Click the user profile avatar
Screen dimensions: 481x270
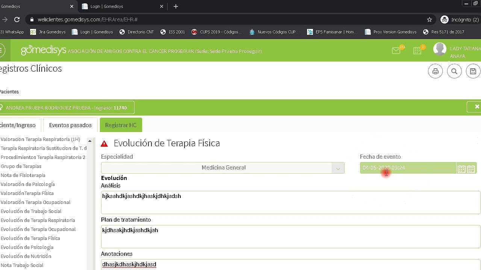440,49
